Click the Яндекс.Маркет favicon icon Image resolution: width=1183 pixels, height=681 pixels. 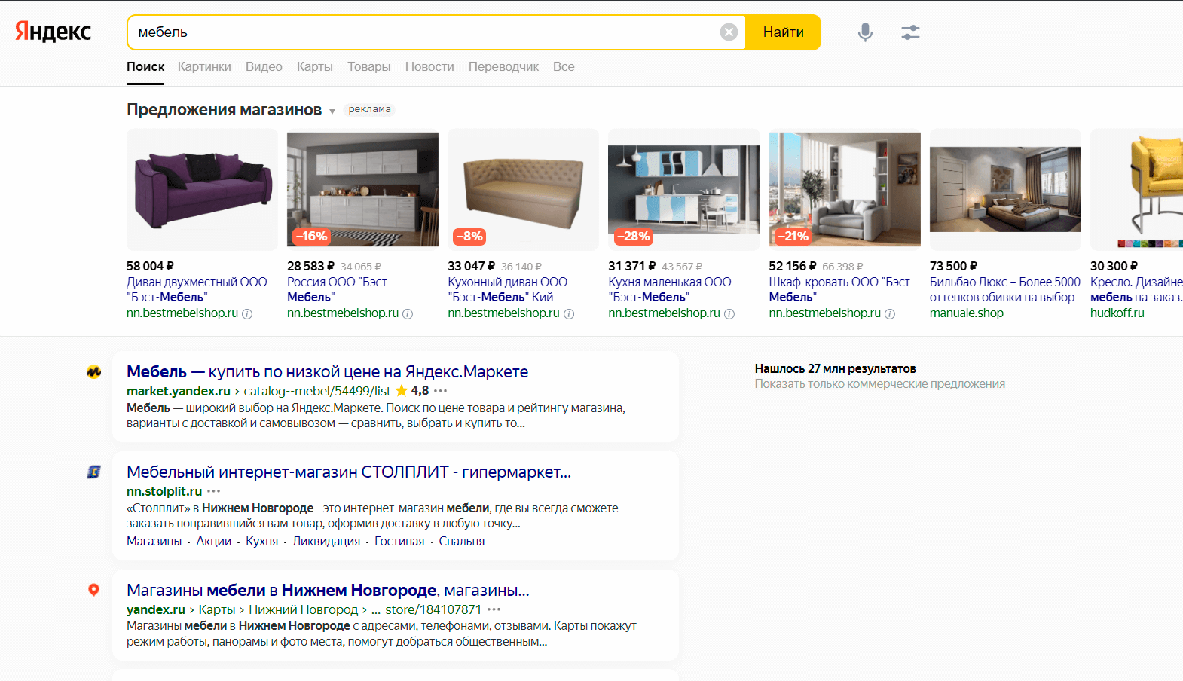pyautogui.click(x=93, y=371)
